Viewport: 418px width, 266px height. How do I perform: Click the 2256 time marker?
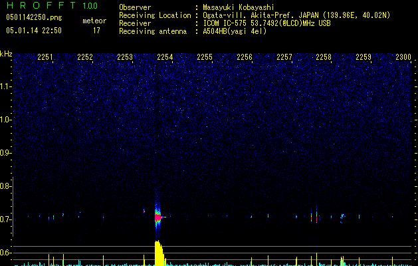point(245,57)
